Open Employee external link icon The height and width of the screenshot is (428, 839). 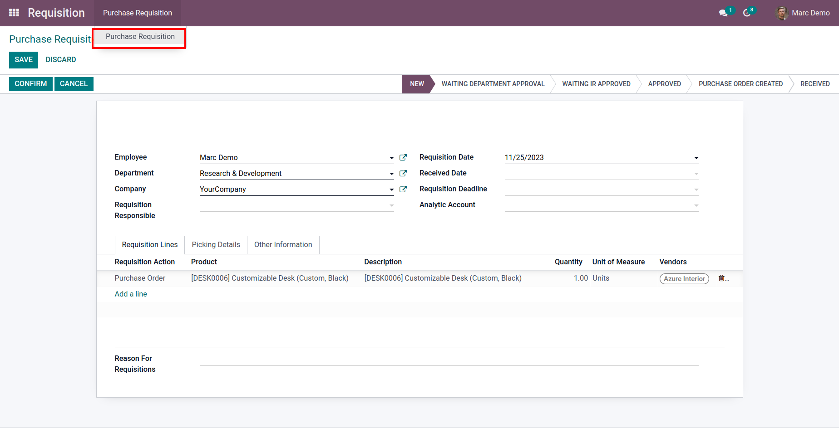pos(403,157)
